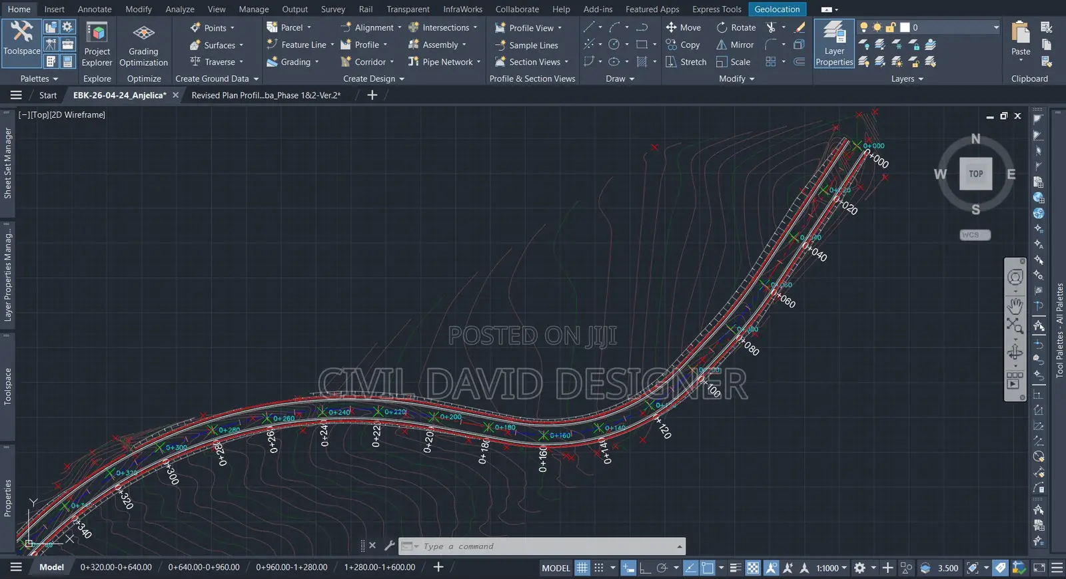Click the layer 0 color swatch

[x=905, y=27]
